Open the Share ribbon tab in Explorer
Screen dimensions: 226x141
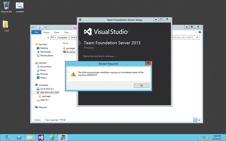coord(56,32)
